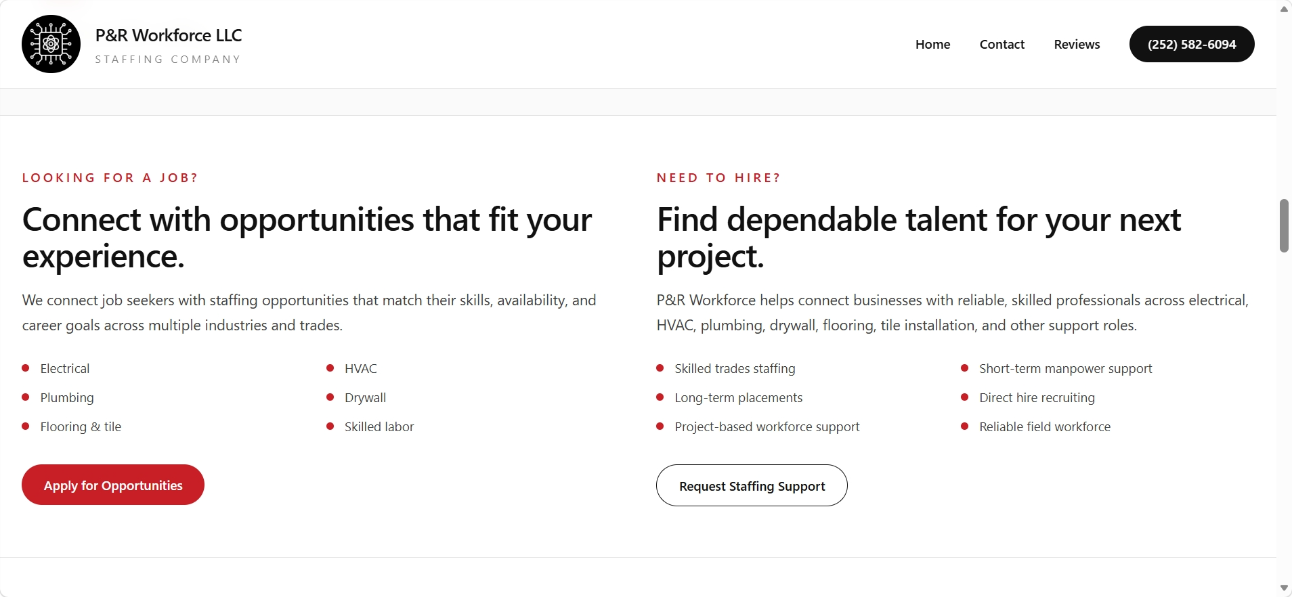
Task: Open the Home navigation link
Action: [x=932, y=44]
